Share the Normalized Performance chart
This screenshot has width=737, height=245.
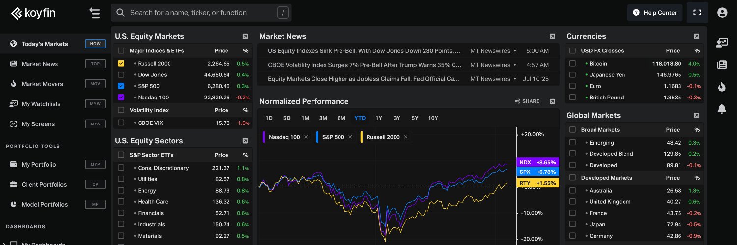coord(527,101)
